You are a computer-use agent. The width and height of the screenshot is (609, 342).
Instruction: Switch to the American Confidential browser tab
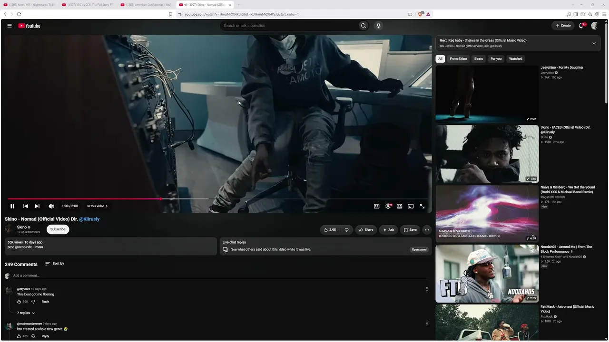[147, 5]
